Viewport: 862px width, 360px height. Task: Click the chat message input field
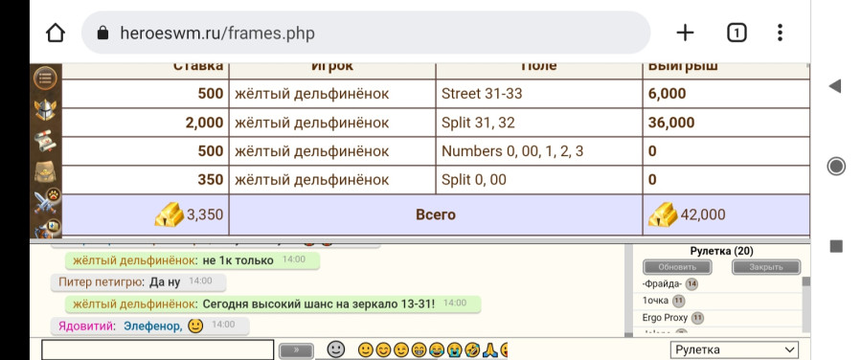pyautogui.click(x=158, y=350)
